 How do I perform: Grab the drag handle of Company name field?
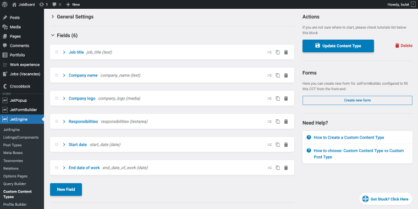click(57, 75)
